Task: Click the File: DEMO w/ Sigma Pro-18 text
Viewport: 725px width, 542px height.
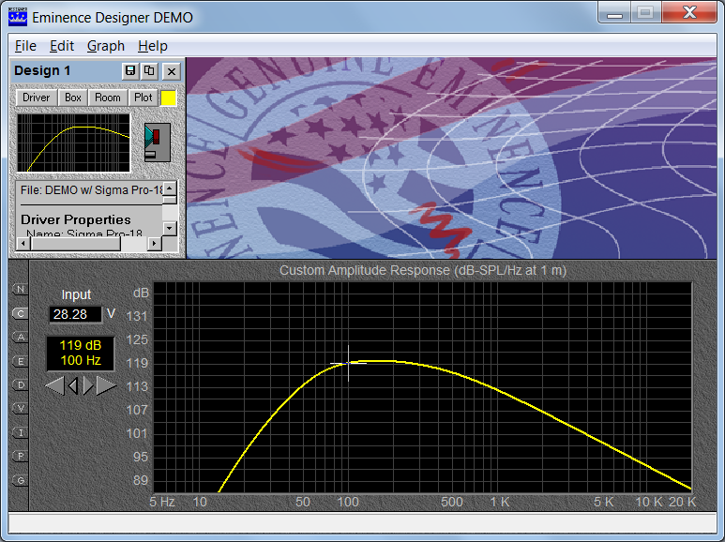Action: 92,190
